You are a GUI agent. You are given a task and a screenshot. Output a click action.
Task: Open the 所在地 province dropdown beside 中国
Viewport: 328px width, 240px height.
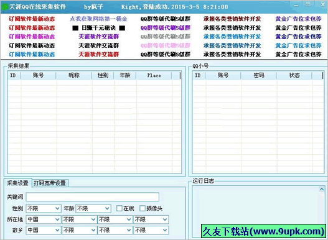coord(79,219)
